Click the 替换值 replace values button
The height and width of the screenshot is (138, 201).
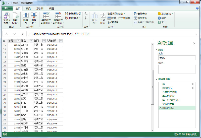113,22
